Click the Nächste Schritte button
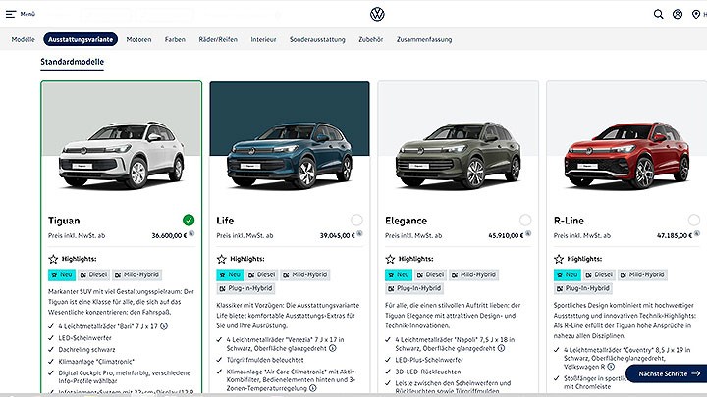The height and width of the screenshot is (397, 707). (669, 373)
